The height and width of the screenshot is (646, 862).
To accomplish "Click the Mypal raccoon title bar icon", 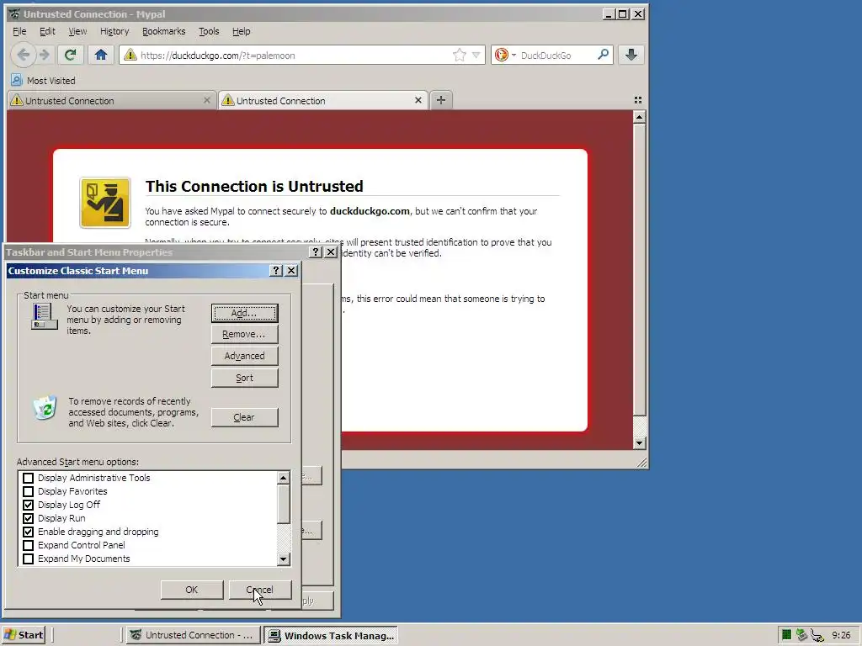I will (x=14, y=13).
